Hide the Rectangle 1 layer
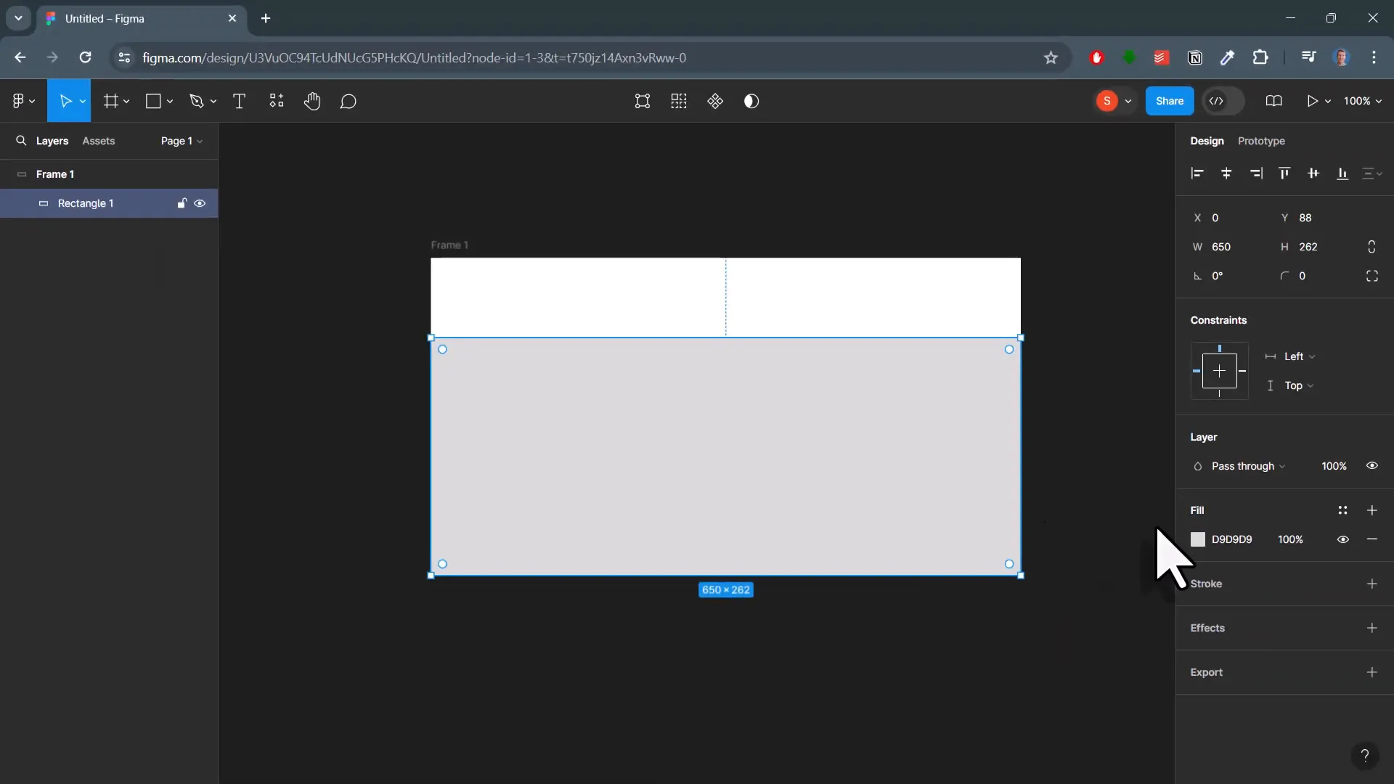Screen dimensions: 1394x784 (200, 203)
